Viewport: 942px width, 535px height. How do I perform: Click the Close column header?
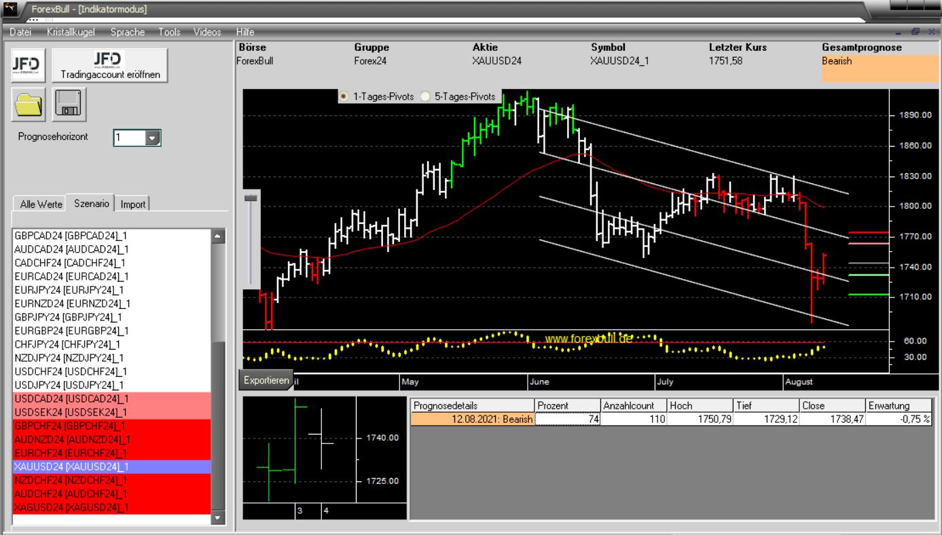[832, 406]
